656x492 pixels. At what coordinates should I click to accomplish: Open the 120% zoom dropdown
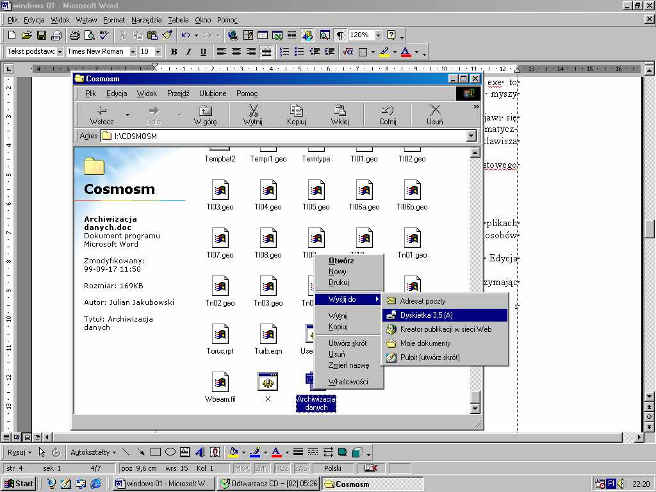click(378, 35)
